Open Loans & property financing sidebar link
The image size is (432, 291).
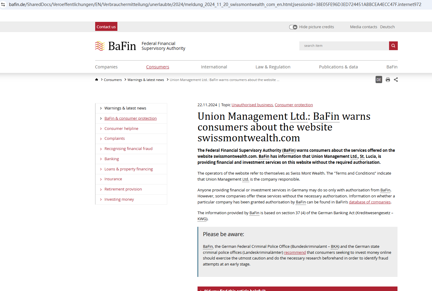pos(128,169)
